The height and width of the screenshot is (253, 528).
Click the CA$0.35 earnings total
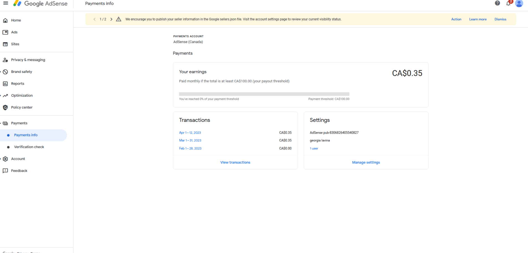point(407,73)
